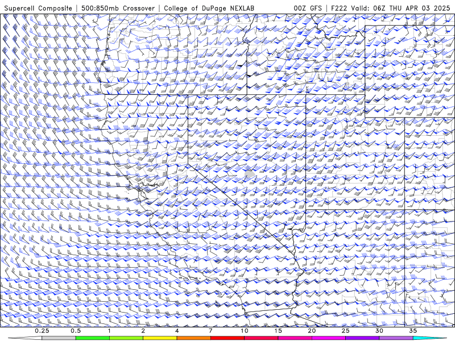The height and width of the screenshot is (341, 455).
Task: Click the gray shaded supercell area in Nevada
Action: tap(250, 174)
